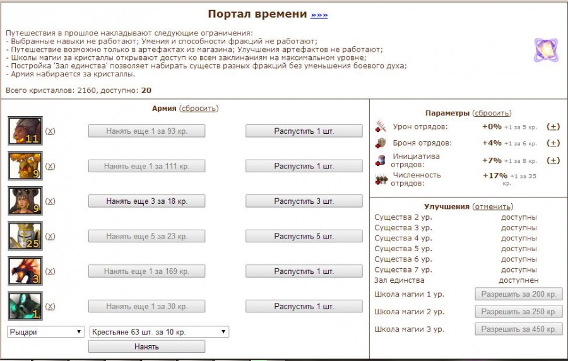
Task: Click 'Существа 2 ур.' upgrade row
Action: point(456,217)
